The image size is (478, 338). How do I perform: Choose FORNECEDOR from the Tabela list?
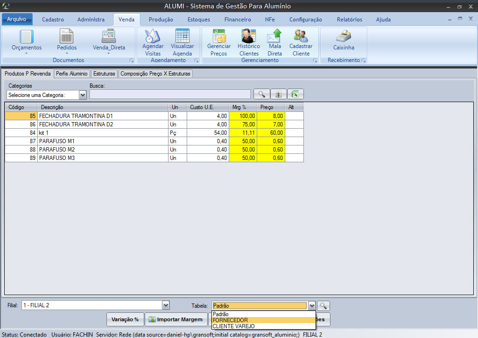coord(264,320)
